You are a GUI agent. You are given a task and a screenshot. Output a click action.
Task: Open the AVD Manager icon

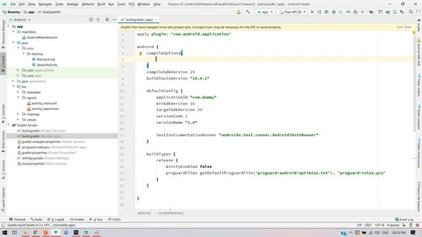[394, 12]
